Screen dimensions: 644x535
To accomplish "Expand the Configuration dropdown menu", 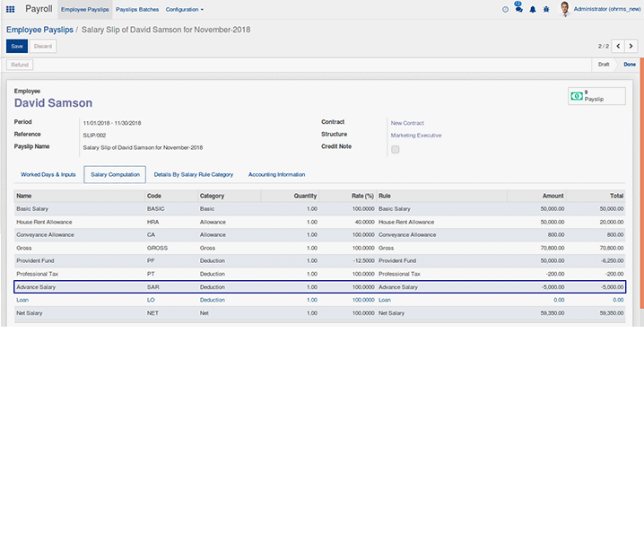I will click(185, 9).
